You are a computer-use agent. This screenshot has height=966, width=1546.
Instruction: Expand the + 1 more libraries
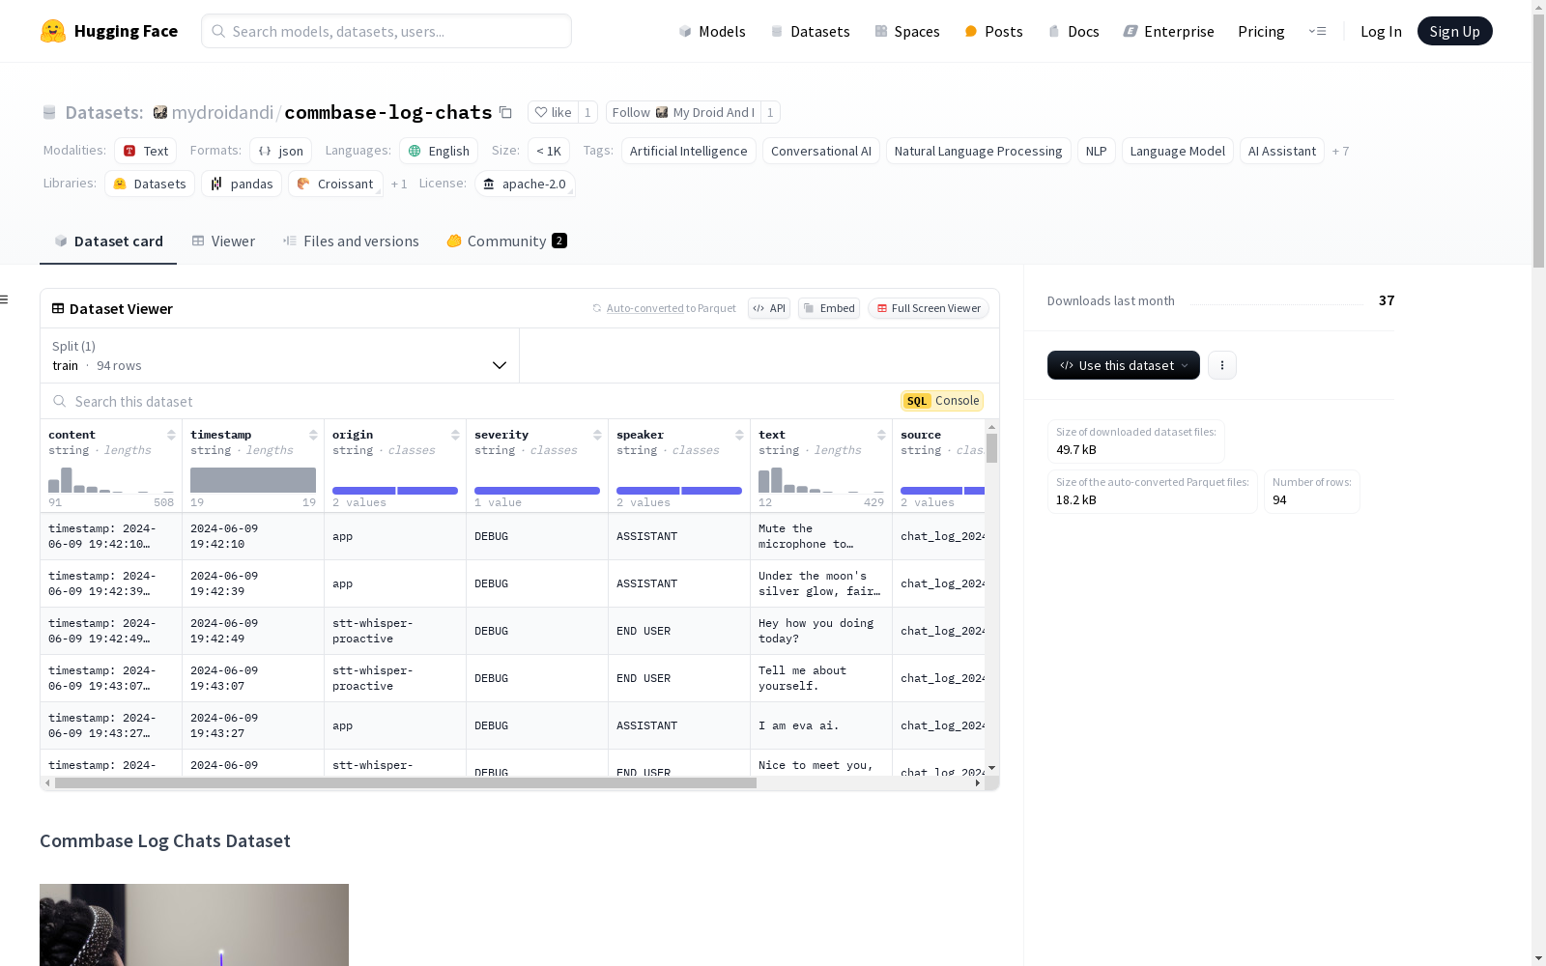click(399, 185)
